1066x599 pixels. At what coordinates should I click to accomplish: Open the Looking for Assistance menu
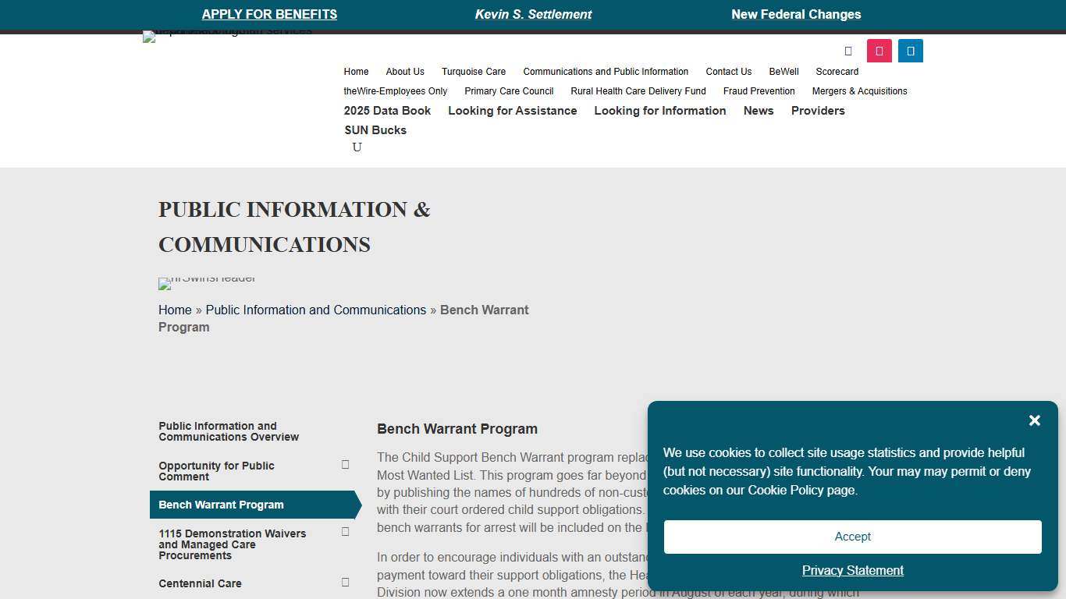click(512, 111)
